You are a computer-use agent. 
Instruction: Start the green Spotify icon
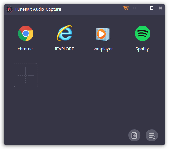[143, 33]
